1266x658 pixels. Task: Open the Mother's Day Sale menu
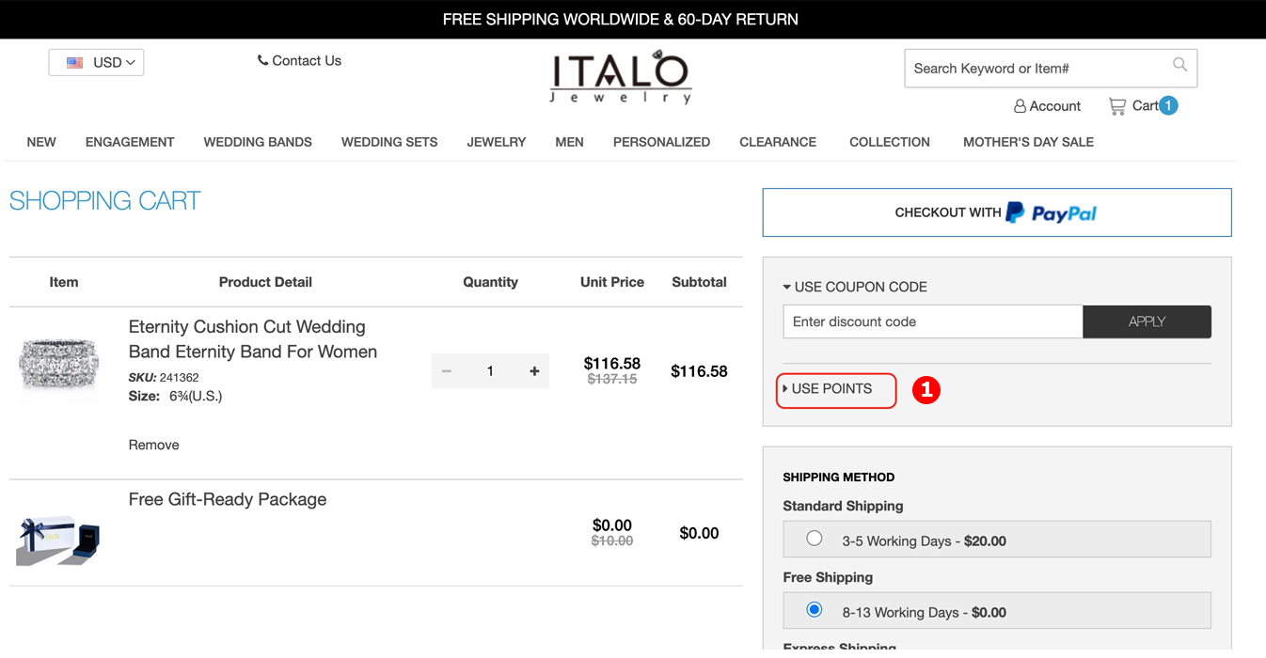coord(1028,142)
